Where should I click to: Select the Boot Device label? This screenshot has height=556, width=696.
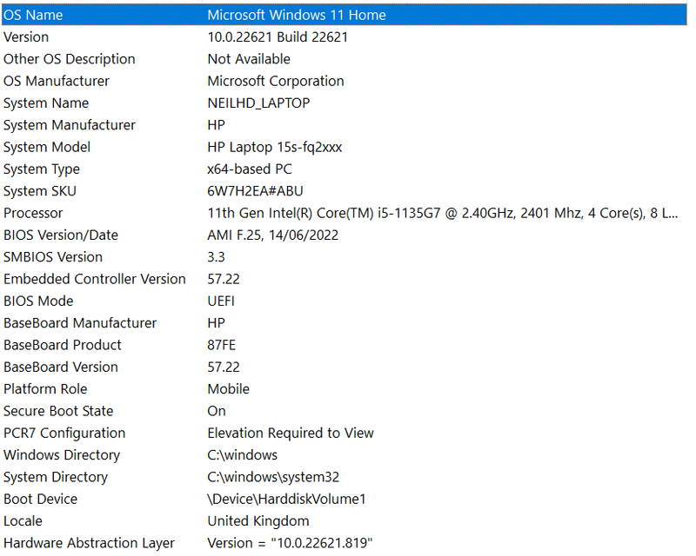pos(40,500)
